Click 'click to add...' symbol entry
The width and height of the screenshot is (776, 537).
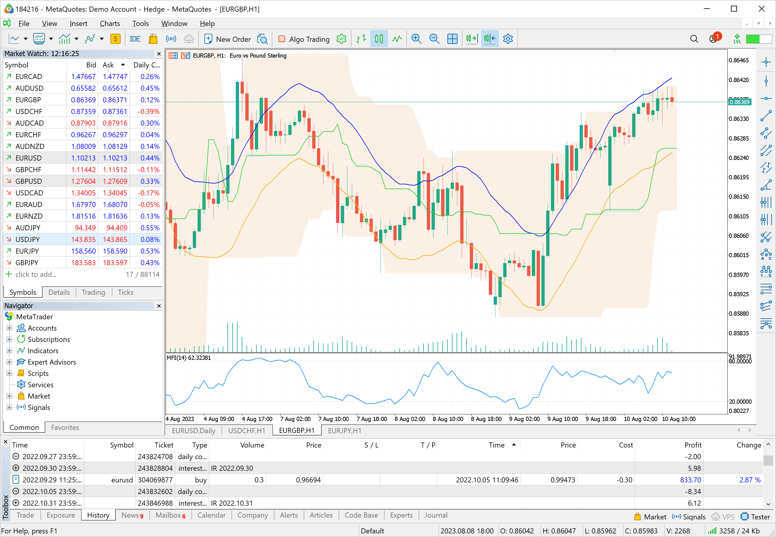pyautogui.click(x=36, y=274)
